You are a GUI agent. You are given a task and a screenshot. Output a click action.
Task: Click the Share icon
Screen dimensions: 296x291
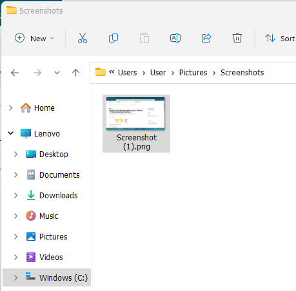pyautogui.click(x=206, y=38)
